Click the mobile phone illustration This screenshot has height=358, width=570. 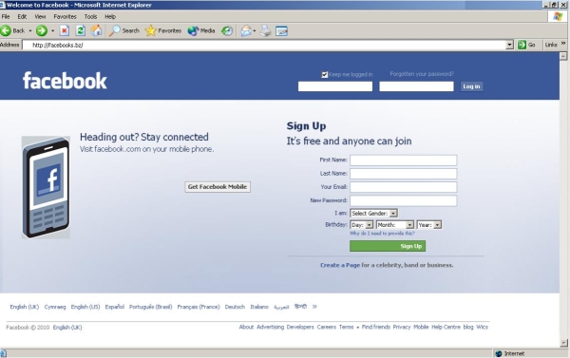coord(46,187)
